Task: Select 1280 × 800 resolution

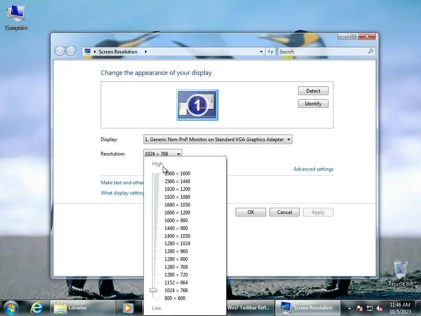Action: coord(176,259)
